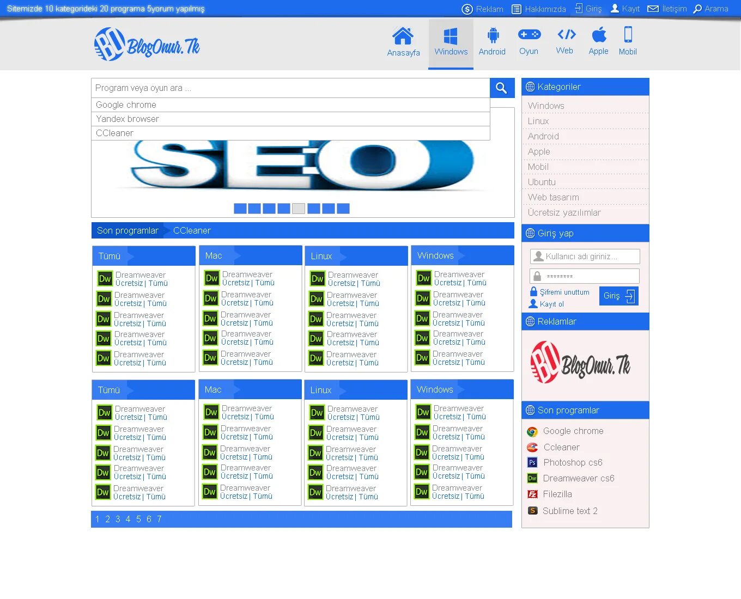Go to page 3 in pagination
The width and height of the screenshot is (741, 599).
pyautogui.click(x=118, y=519)
